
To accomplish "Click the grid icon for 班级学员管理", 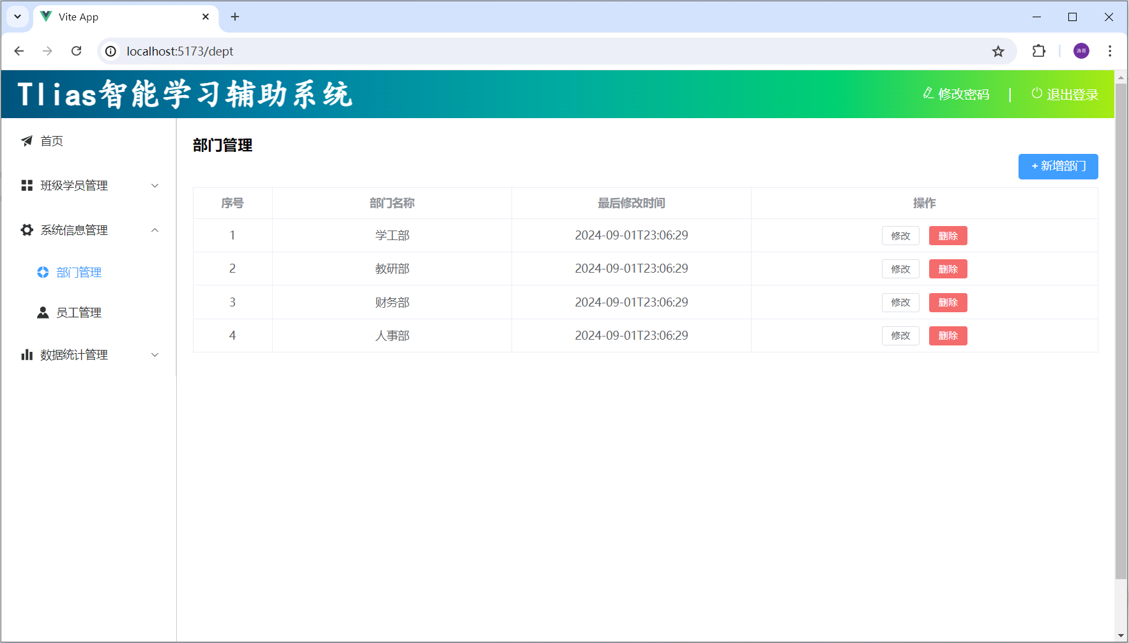I will [x=27, y=186].
